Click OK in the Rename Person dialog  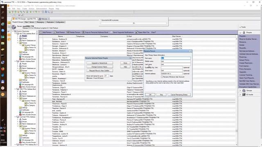pyautogui.click(x=150, y=95)
